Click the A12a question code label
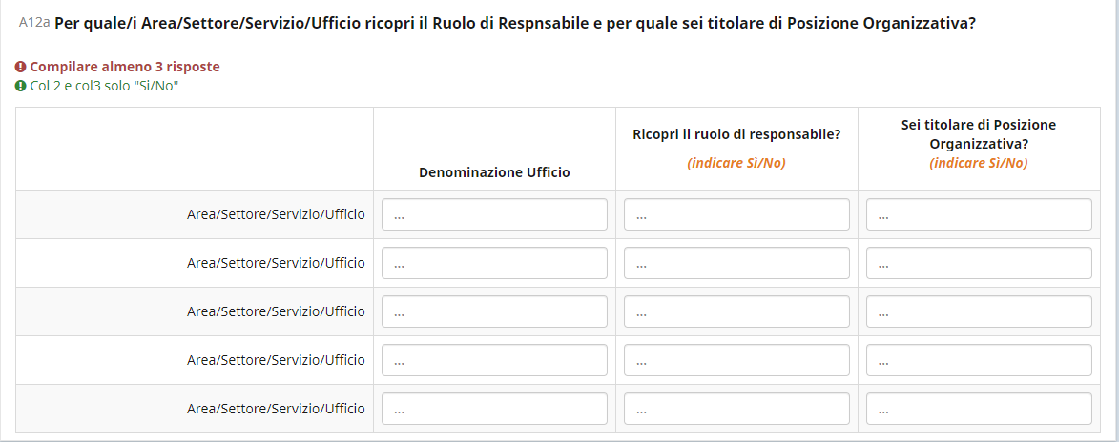This screenshot has height=442, width=1119. (34, 23)
